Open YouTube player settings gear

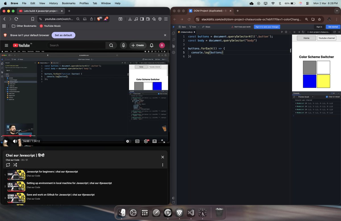pyautogui.click(x=146, y=141)
